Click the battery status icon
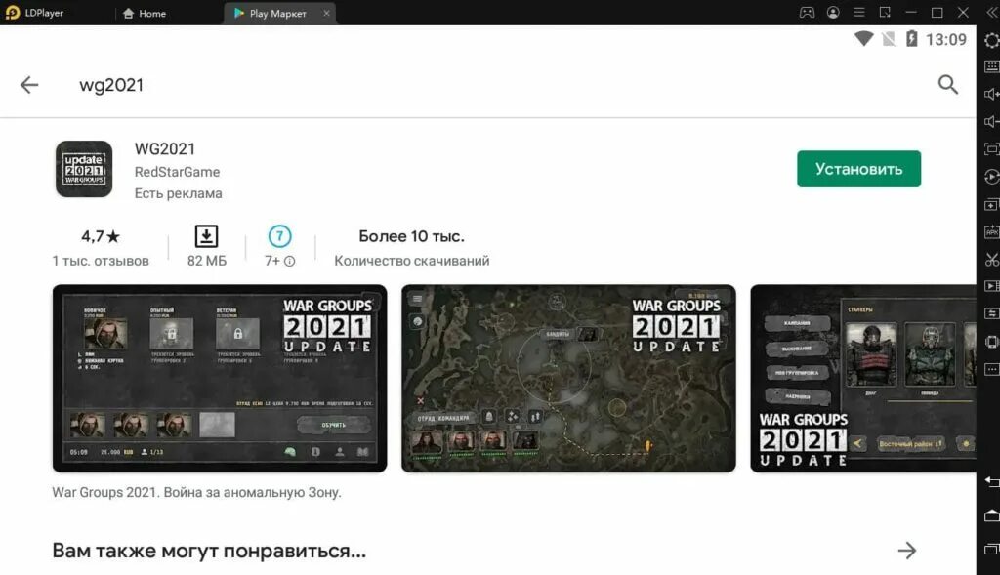 tap(912, 39)
